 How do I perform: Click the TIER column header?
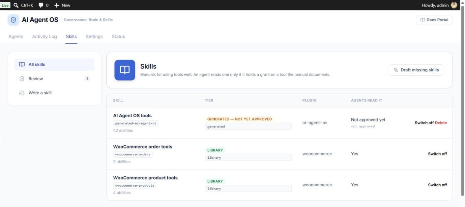(209, 101)
